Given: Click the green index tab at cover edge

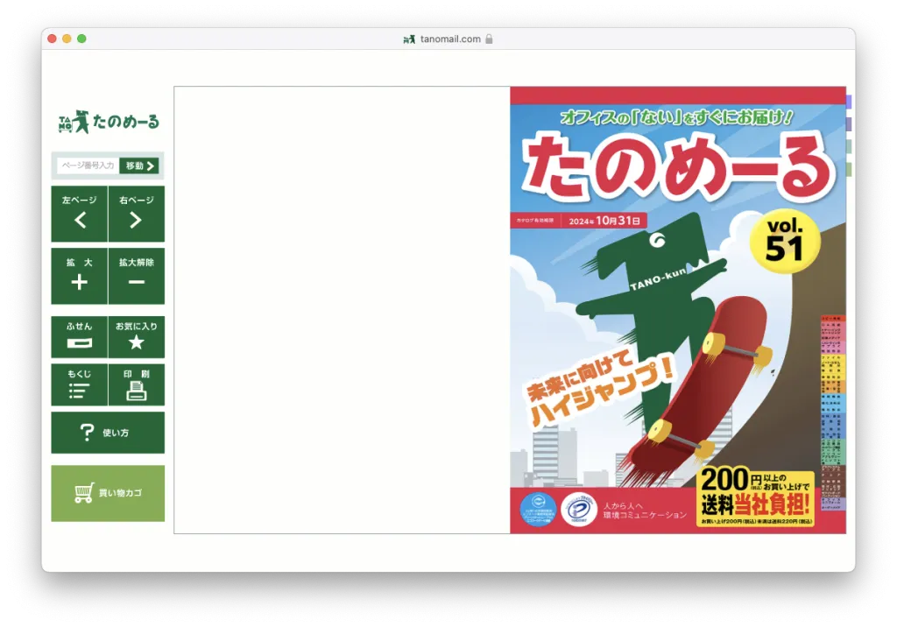Looking at the screenshot, I should click(849, 169).
